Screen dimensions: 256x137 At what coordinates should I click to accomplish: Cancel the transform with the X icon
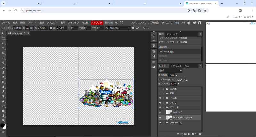133,28
